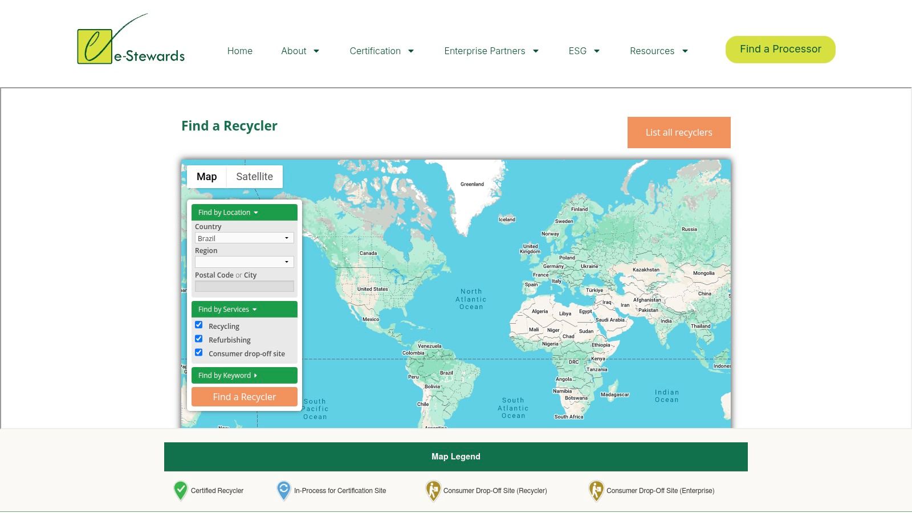Disable the Refurbishing checkbox
912x513 pixels.
(198, 338)
